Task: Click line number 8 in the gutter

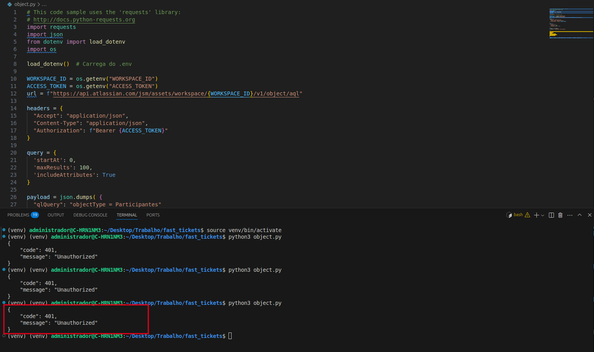Action: tap(15, 64)
